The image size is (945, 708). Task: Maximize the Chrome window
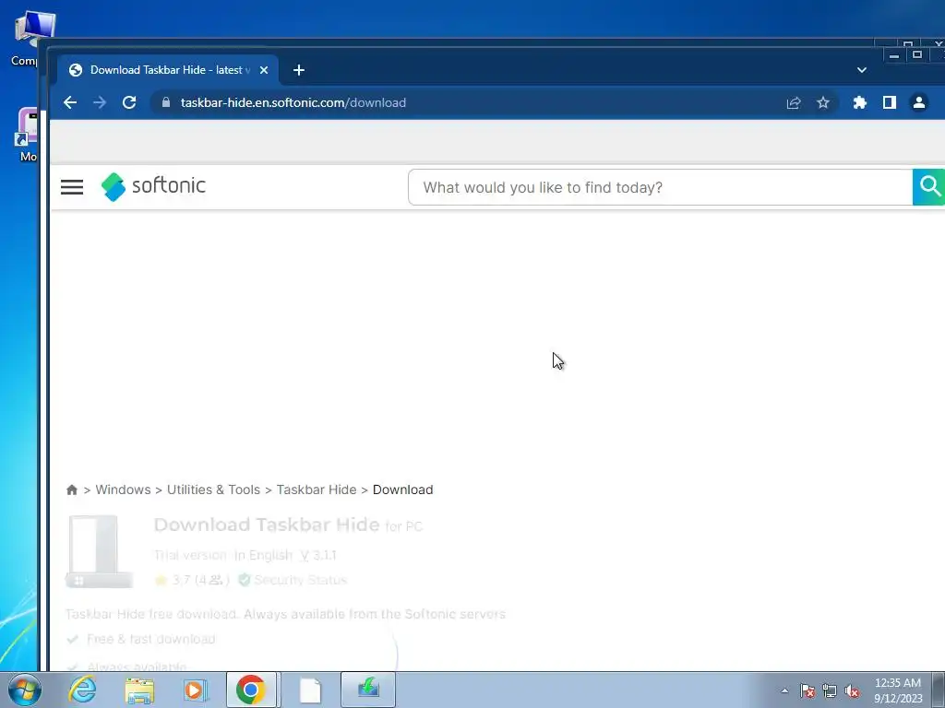(x=917, y=54)
